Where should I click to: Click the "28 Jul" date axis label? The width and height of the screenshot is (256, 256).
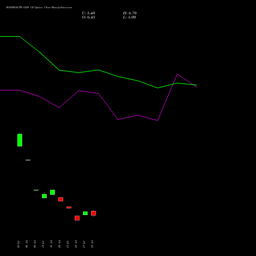coord(92,244)
